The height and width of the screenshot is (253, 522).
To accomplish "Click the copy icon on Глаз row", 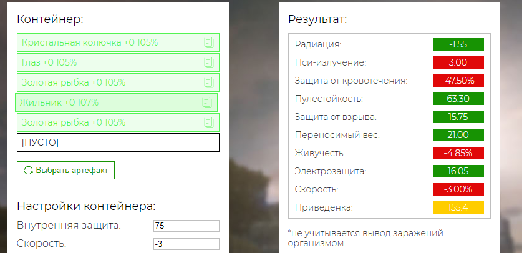I will [x=209, y=62].
